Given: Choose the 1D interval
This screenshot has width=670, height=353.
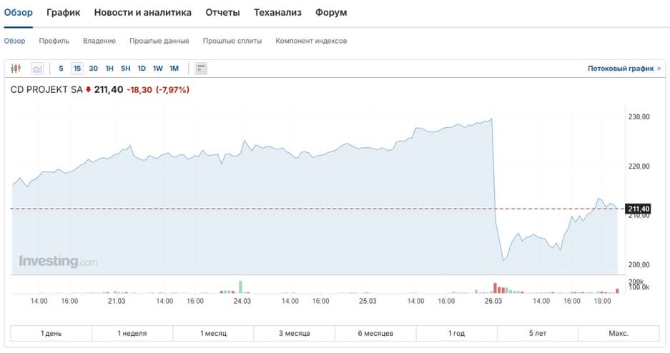Looking at the screenshot, I should (x=142, y=69).
